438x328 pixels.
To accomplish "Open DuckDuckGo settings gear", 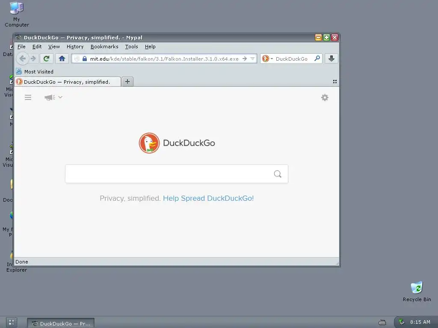I will [325, 98].
